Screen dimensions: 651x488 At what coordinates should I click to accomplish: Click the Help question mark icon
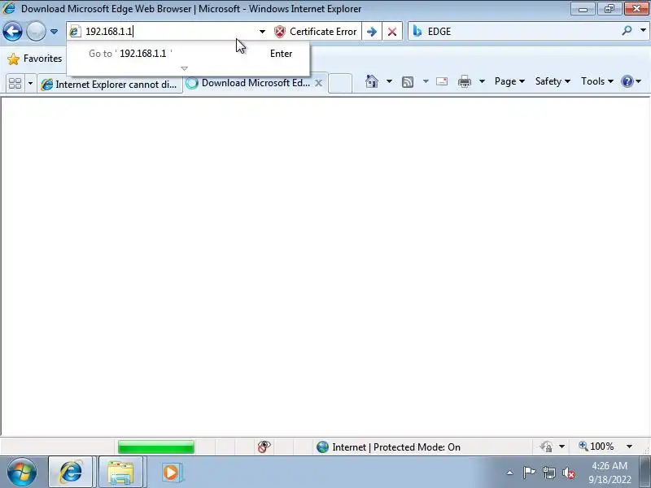[x=627, y=81]
